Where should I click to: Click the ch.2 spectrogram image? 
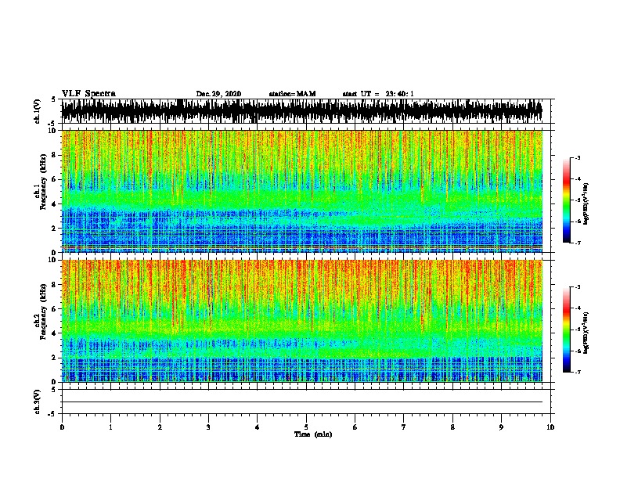(301, 321)
